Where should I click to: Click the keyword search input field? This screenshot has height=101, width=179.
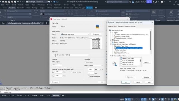117,2
